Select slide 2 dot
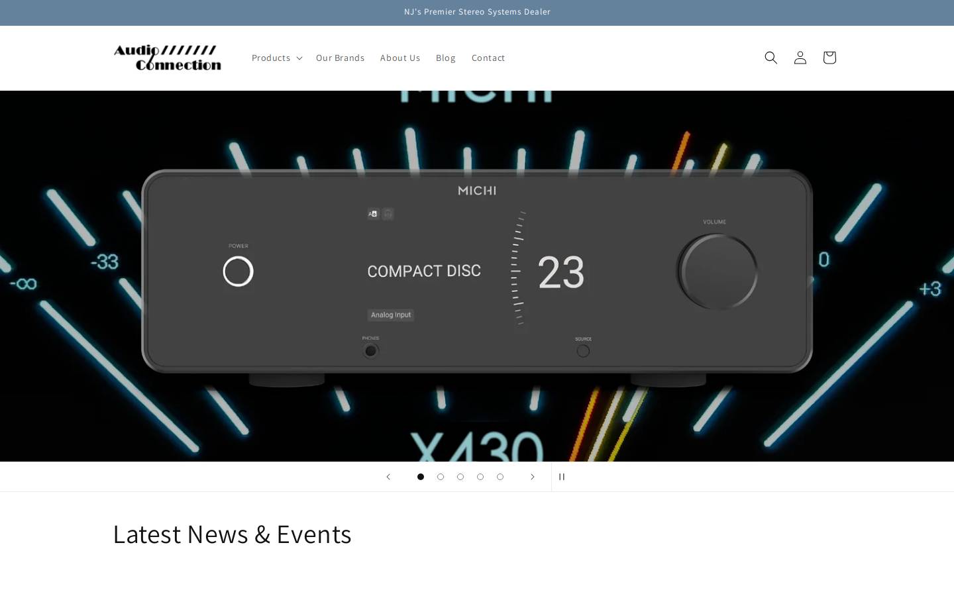Image resolution: width=954 pixels, height=596 pixels. [x=441, y=477]
